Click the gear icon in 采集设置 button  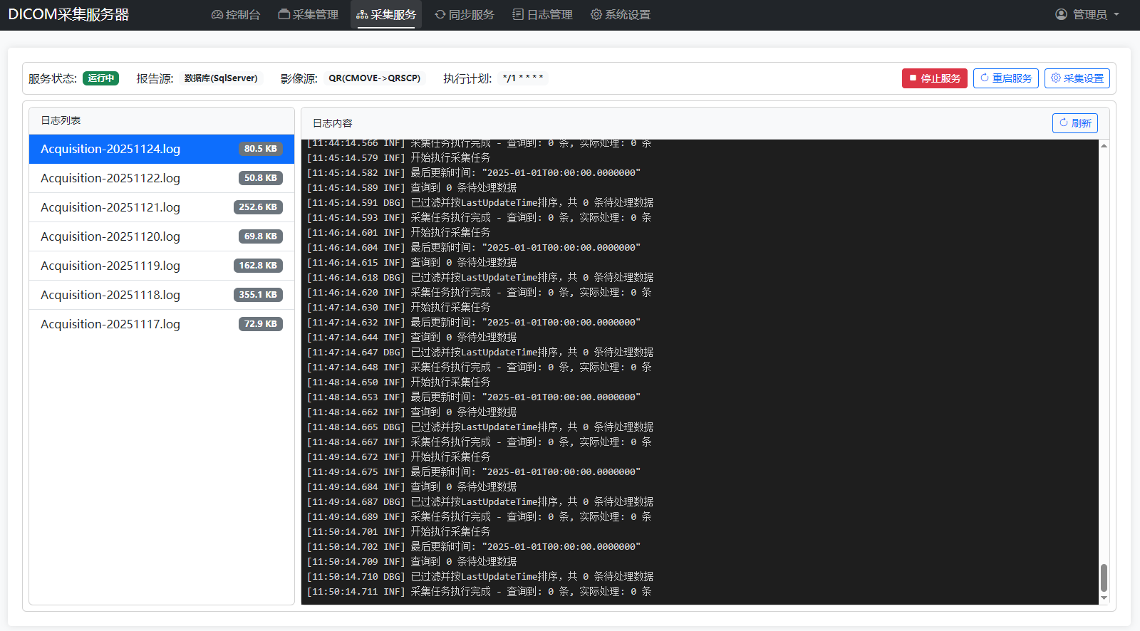pos(1056,78)
